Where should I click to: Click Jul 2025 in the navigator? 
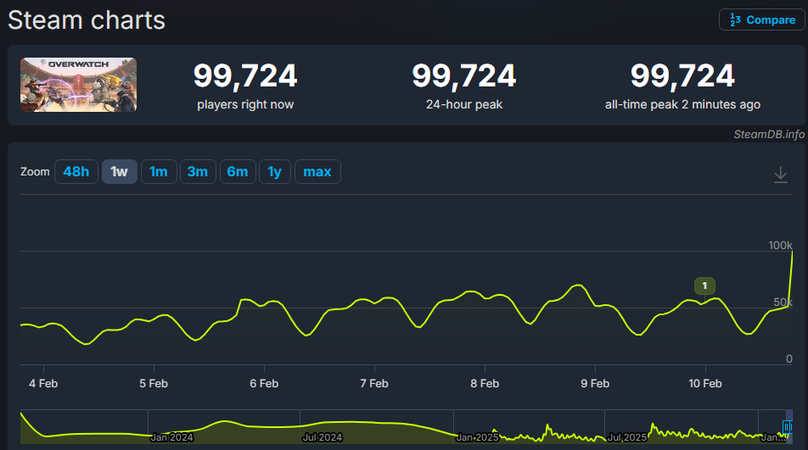[x=626, y=437]
